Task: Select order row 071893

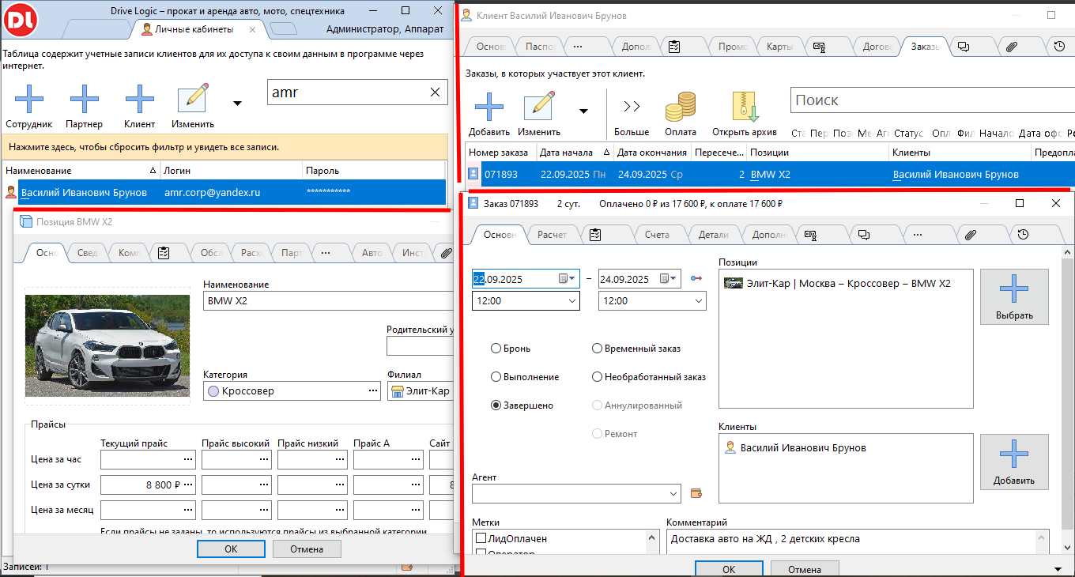Action: click(771, 174)
